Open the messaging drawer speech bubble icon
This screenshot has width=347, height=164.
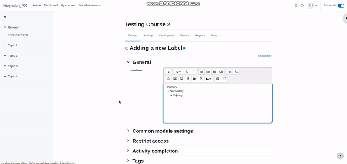302,6
